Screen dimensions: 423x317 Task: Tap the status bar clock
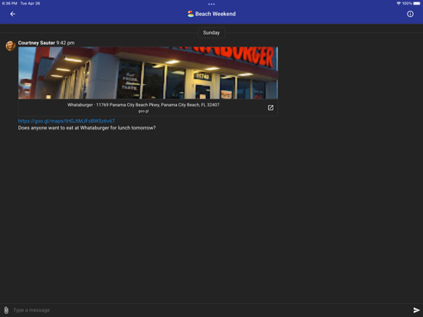pyautogui.click(x=9, y=3)
